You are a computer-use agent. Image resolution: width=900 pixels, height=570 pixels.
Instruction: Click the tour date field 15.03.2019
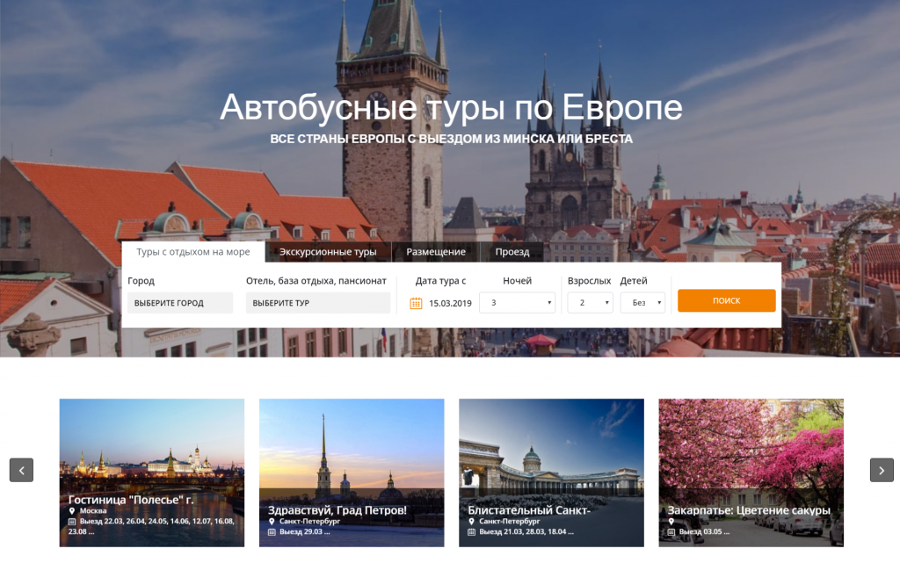[450, 303]
